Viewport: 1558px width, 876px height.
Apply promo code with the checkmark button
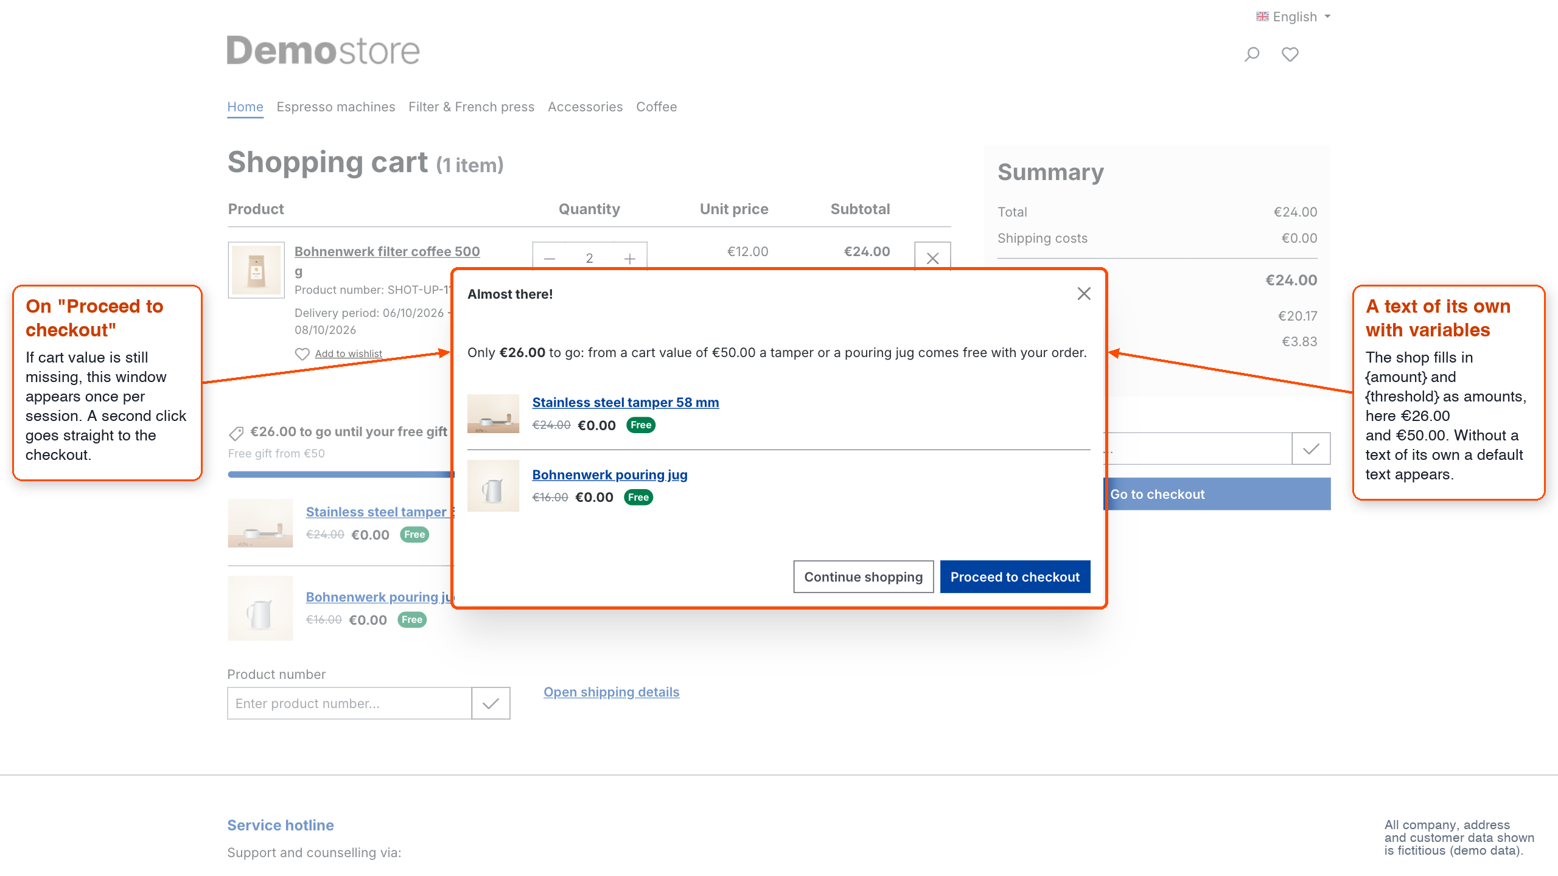pyautogui.click(x=1311, y=448)
